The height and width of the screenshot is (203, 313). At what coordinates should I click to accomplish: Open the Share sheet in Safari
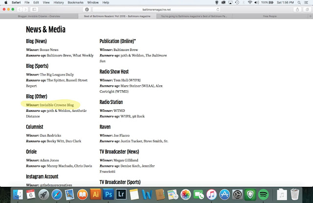[x=297, y=9]
